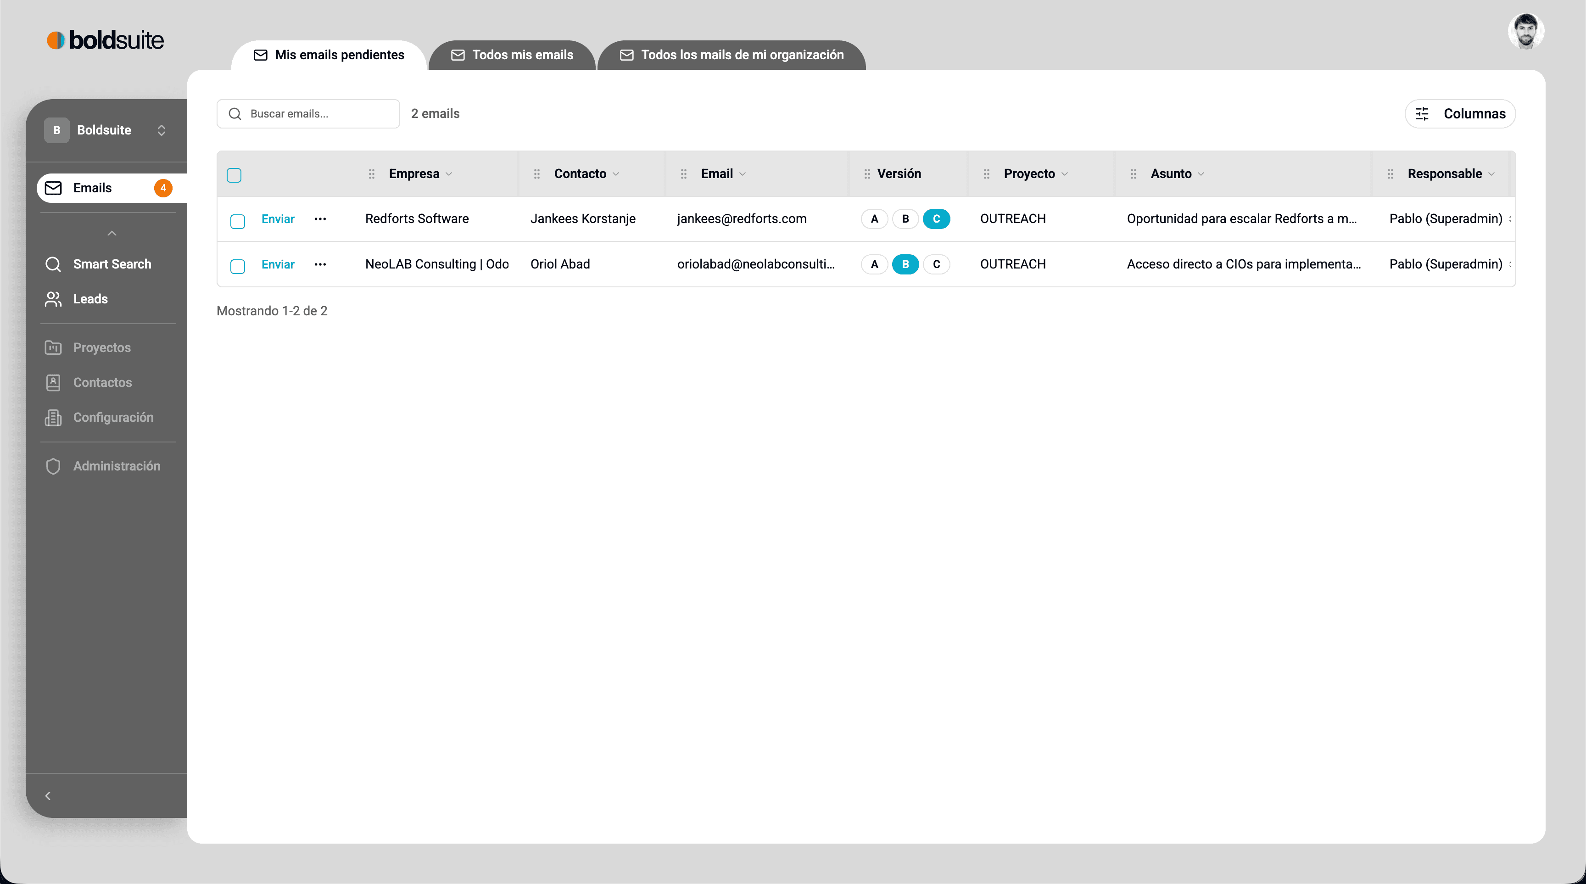
Task: Click the Oportunidad para escalar Redforts subject
Action: 1242,219
